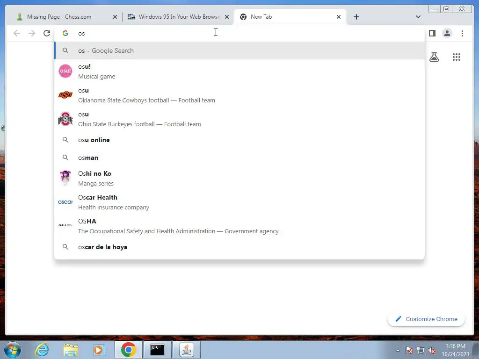Click the muted volume tray icon

coord(432,350)
